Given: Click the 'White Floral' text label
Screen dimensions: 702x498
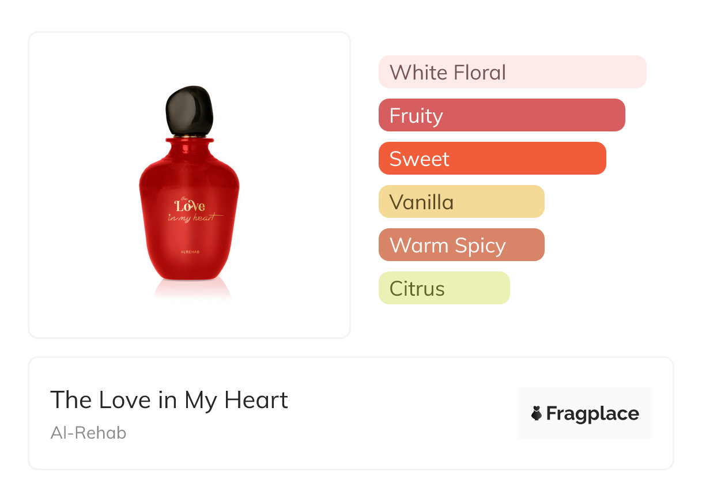Looking at the screenshot, I should [x=447, y=73].
